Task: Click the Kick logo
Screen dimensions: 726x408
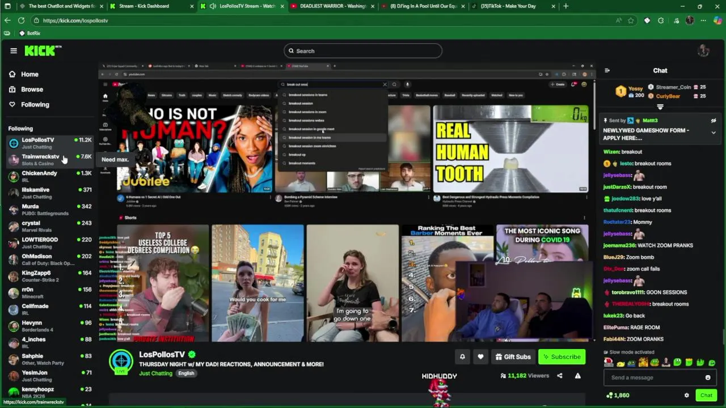Action: pos(43,51)
